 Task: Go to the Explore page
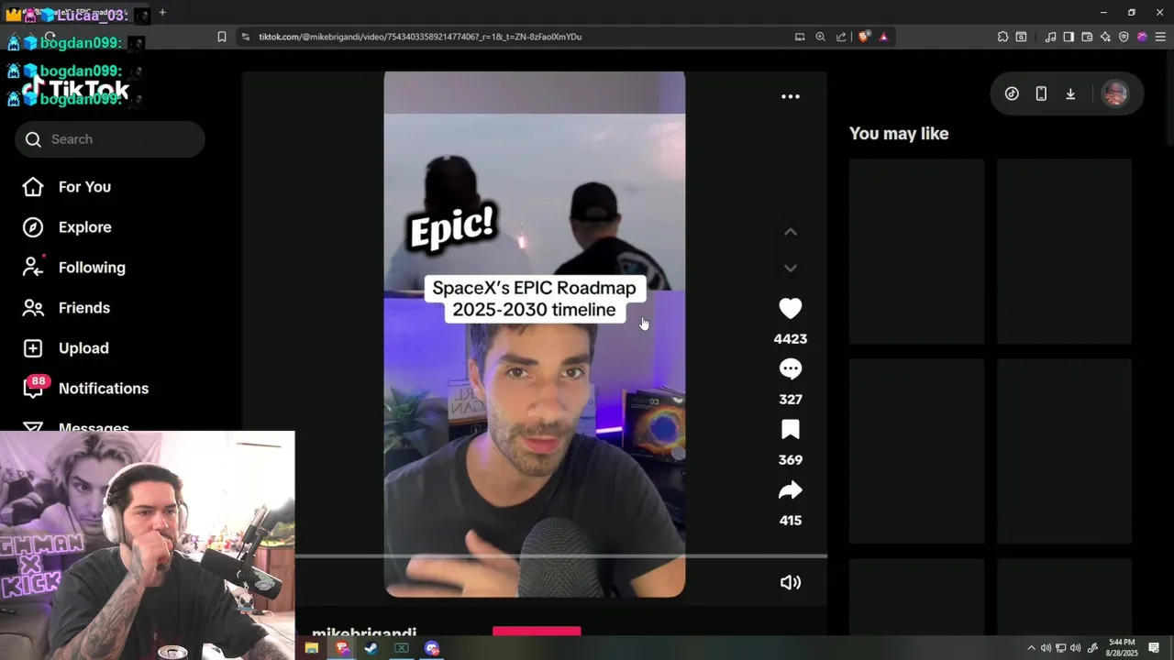tap(84, 227)
